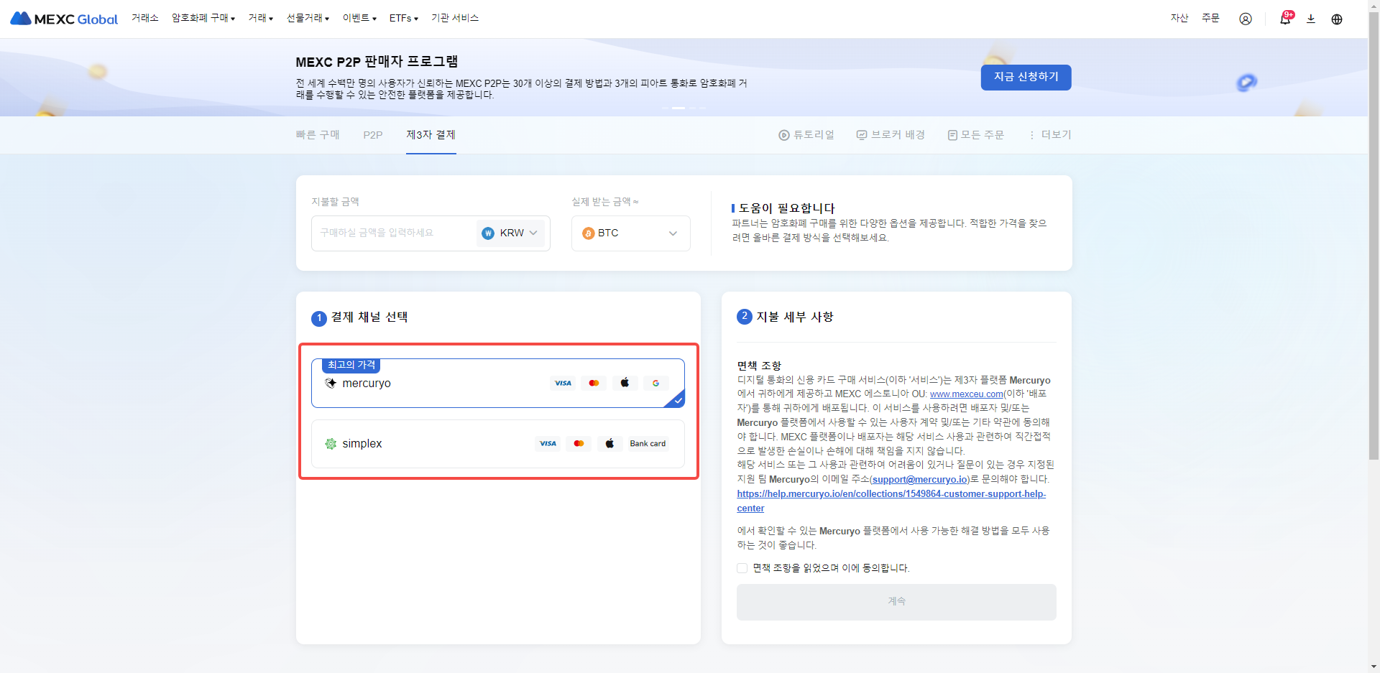The width and height of the screenshot is (1380, 673).
Task: Open the 암호화폐 구매 dropdown menu
Action: pos(203,18)
